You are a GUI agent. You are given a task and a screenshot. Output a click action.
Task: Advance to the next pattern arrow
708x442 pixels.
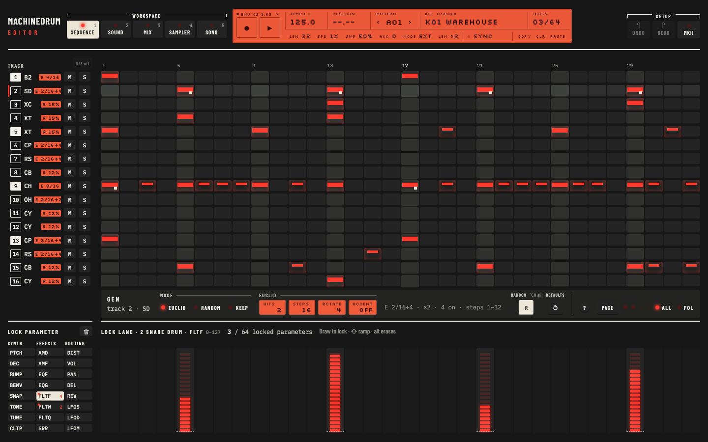[410, 22]
